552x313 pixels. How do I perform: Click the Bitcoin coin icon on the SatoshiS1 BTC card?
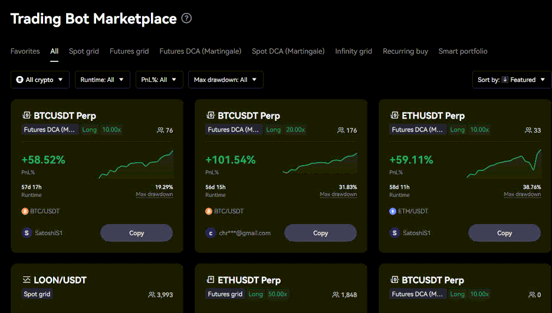click(25, 212)
